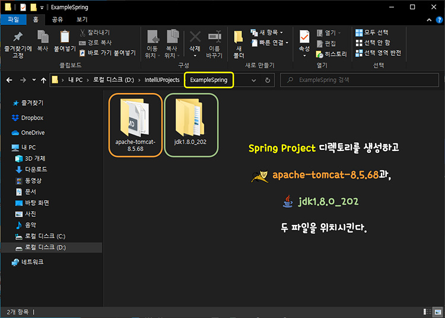The height and width of the screenshot is (318, 445).
Task: Go up one level with up arrow
Action: click(x=43, y=80)
